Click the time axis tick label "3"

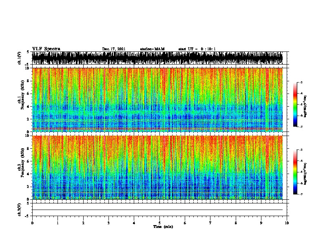108,223
